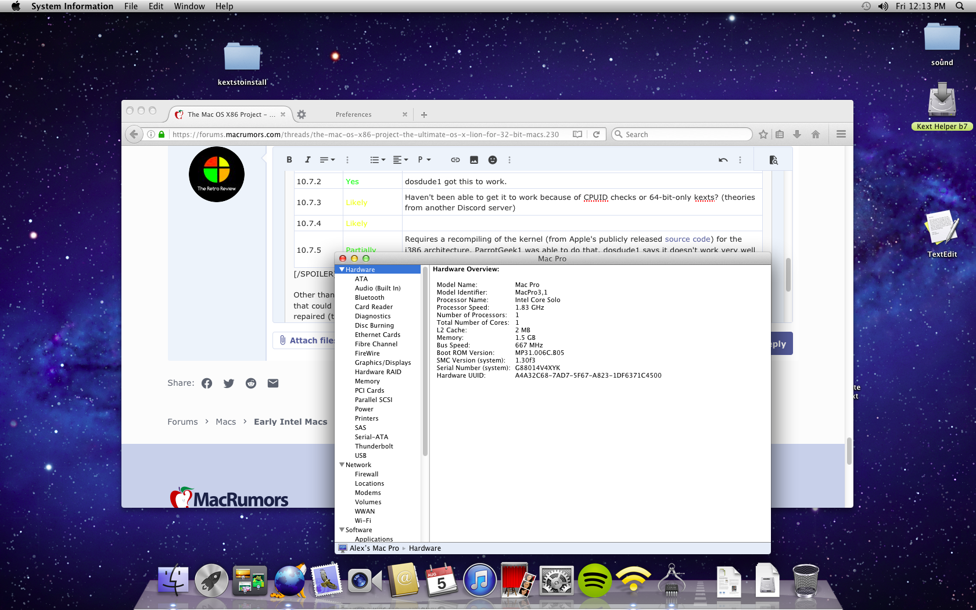Image resolution: width=976 pixels, height=610 pixels.
Task: Open the Edit menu
Action: pos(156,6)
